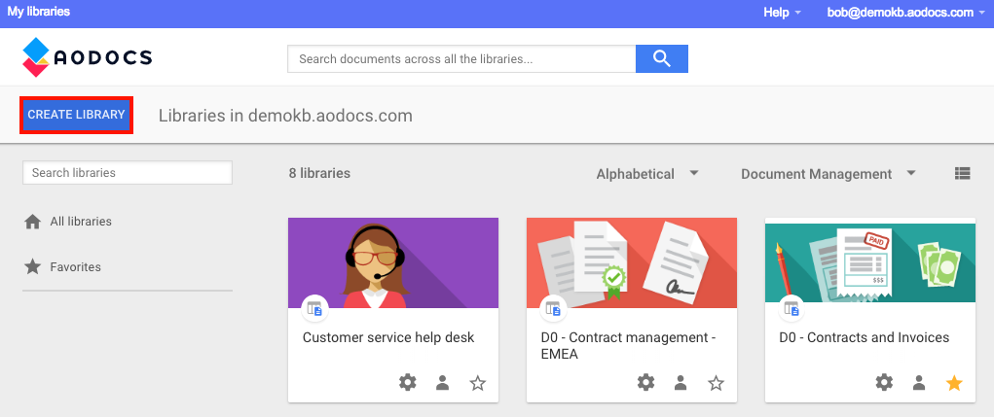Unfavorite the D0 - Contracts and Invoices library
Image resolution: width=994 pixels, height=417 pixels.
[x=954, y=382]
